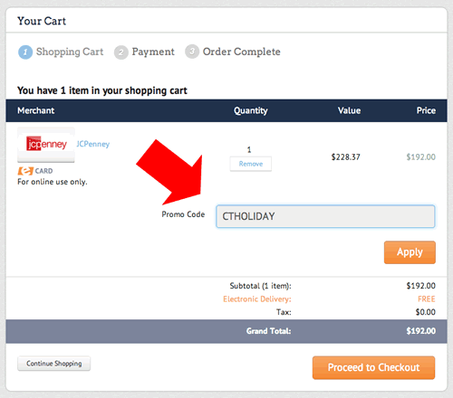The height and width of the screenshot is (398, 453).
Task: Click the JCPenney logo thumbnail
Action: 46,145
